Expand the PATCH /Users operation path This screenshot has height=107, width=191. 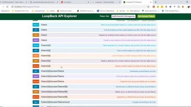pyautogui.click(x=44, y=25)
